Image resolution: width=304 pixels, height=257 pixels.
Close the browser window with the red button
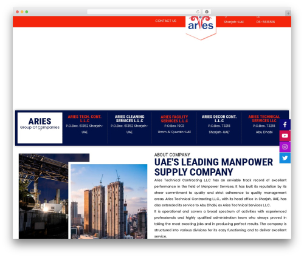click(18, 12)
